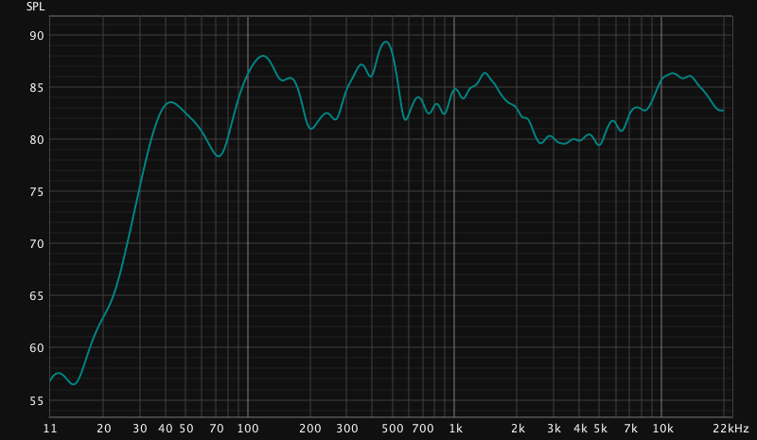Click the 40 Hz frequency label
The width and height of the screenshot is (757, 440).
tap(166, 429)
